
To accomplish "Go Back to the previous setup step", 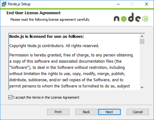I will (86, 112).
